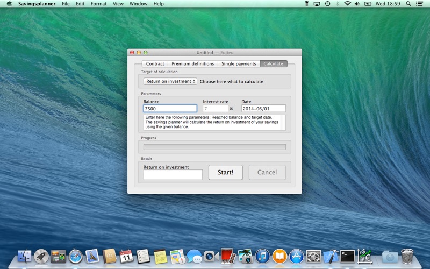Viewport: 430px width, 269px height.
Task: Click the calculation progress bar
Action: (x=214, y=147)
